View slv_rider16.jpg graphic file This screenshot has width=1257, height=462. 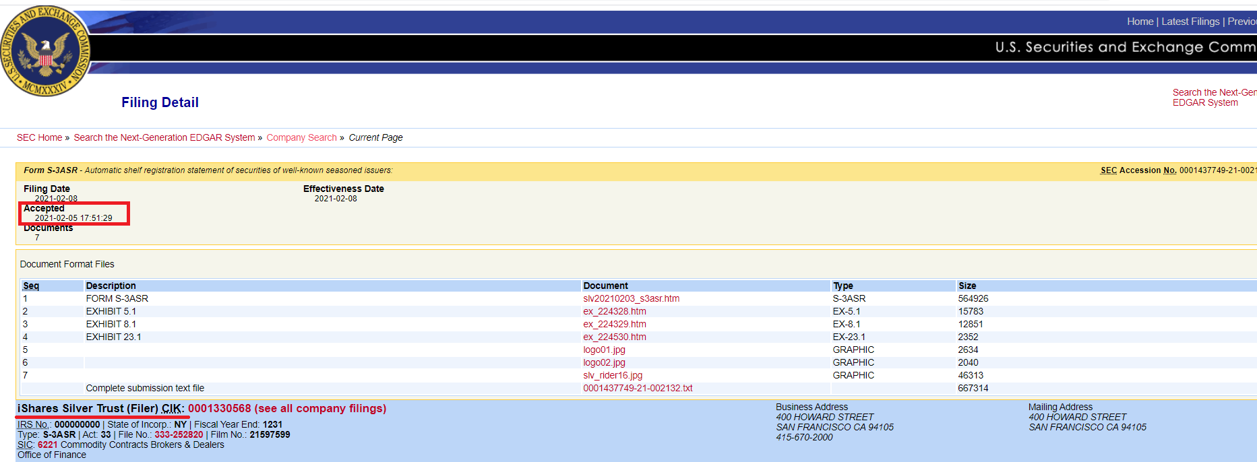click(x=613, y=375)
